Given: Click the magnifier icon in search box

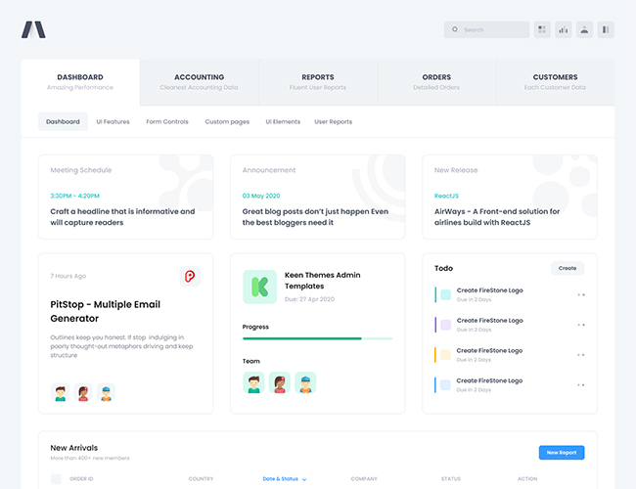Looking at the screenshot, I should coord(455,29).
